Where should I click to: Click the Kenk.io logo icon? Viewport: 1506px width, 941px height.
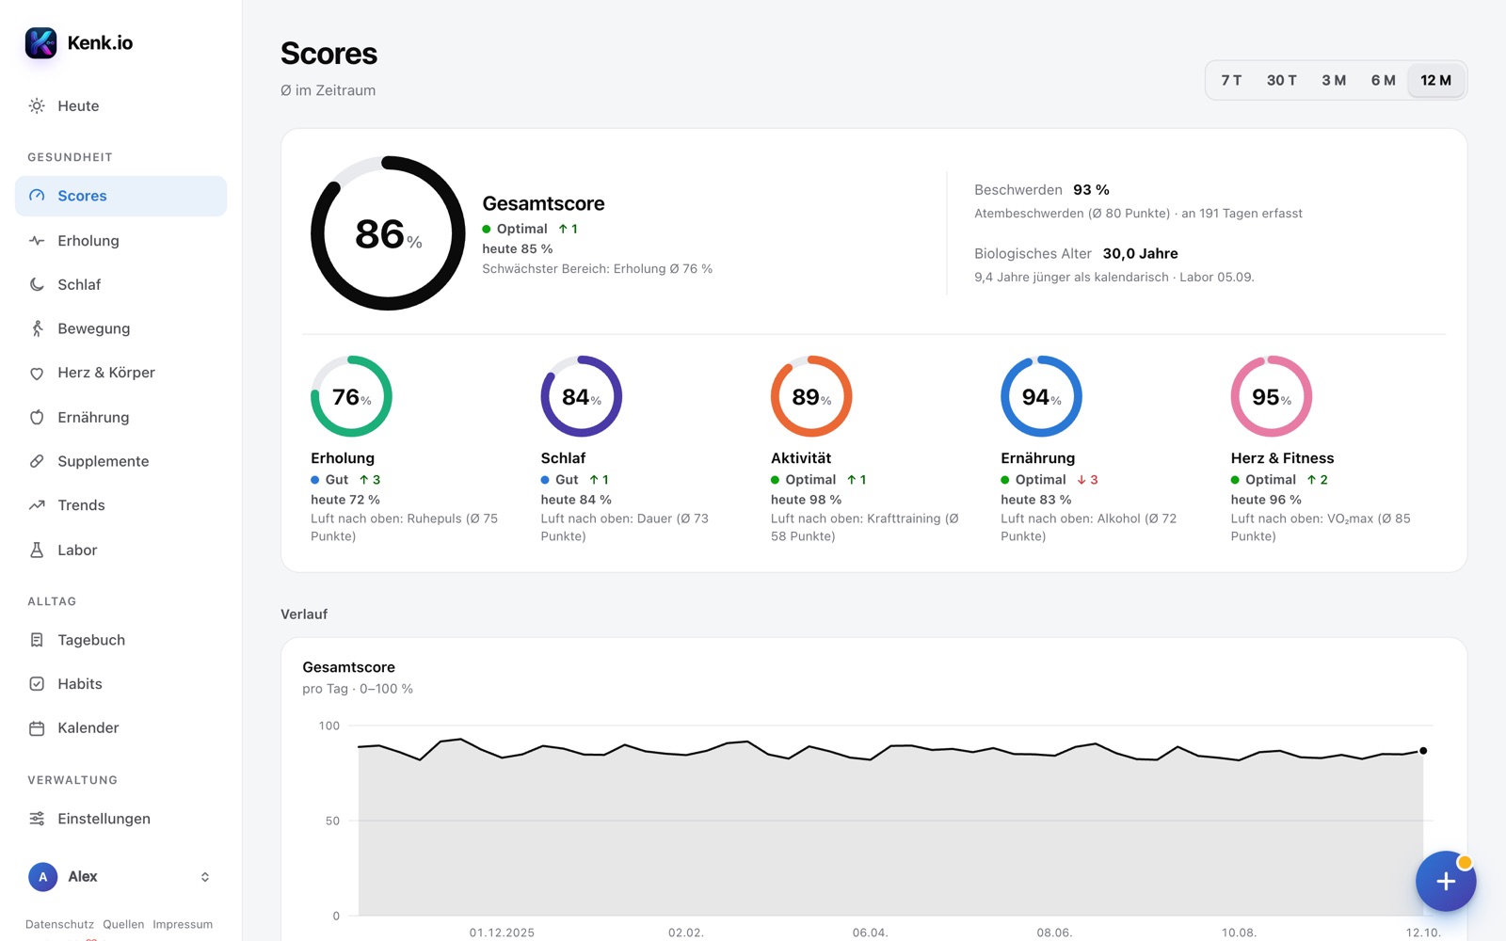(x=40, y=42)
